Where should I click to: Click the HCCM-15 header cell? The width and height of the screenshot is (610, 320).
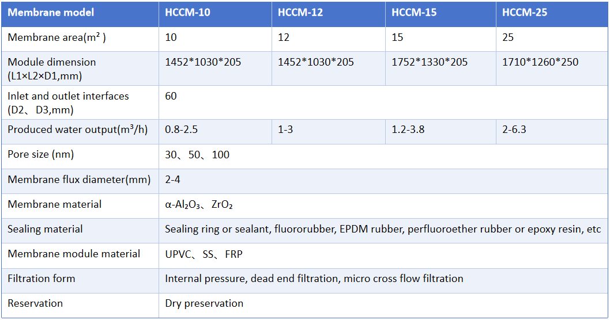point(414,13)
